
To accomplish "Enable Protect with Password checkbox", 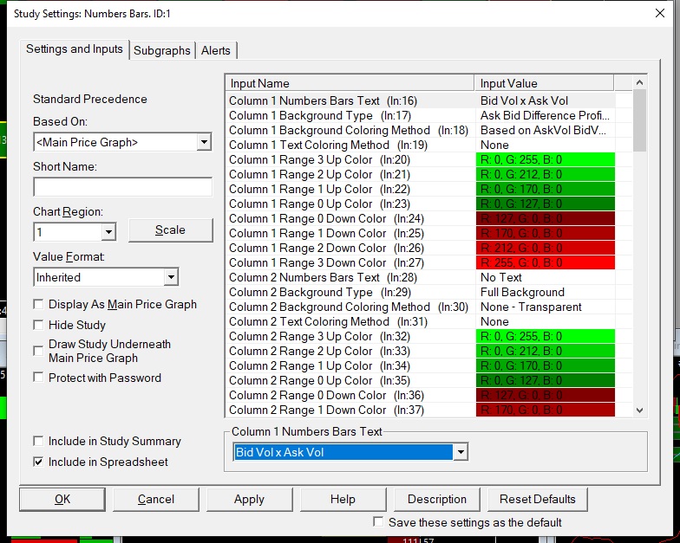I will (x=38, y=378).
